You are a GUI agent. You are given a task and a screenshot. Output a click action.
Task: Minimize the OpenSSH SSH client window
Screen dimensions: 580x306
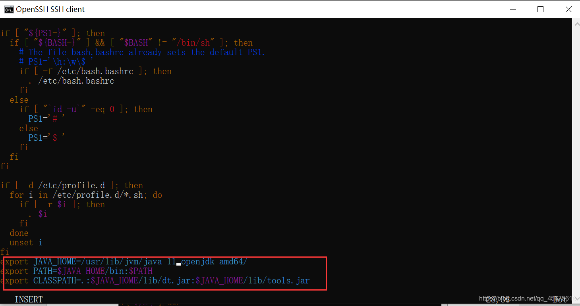pyautogui.click(x=513, y=9)
